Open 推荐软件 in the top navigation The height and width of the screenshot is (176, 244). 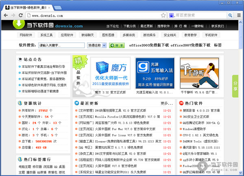pos(163,26)
